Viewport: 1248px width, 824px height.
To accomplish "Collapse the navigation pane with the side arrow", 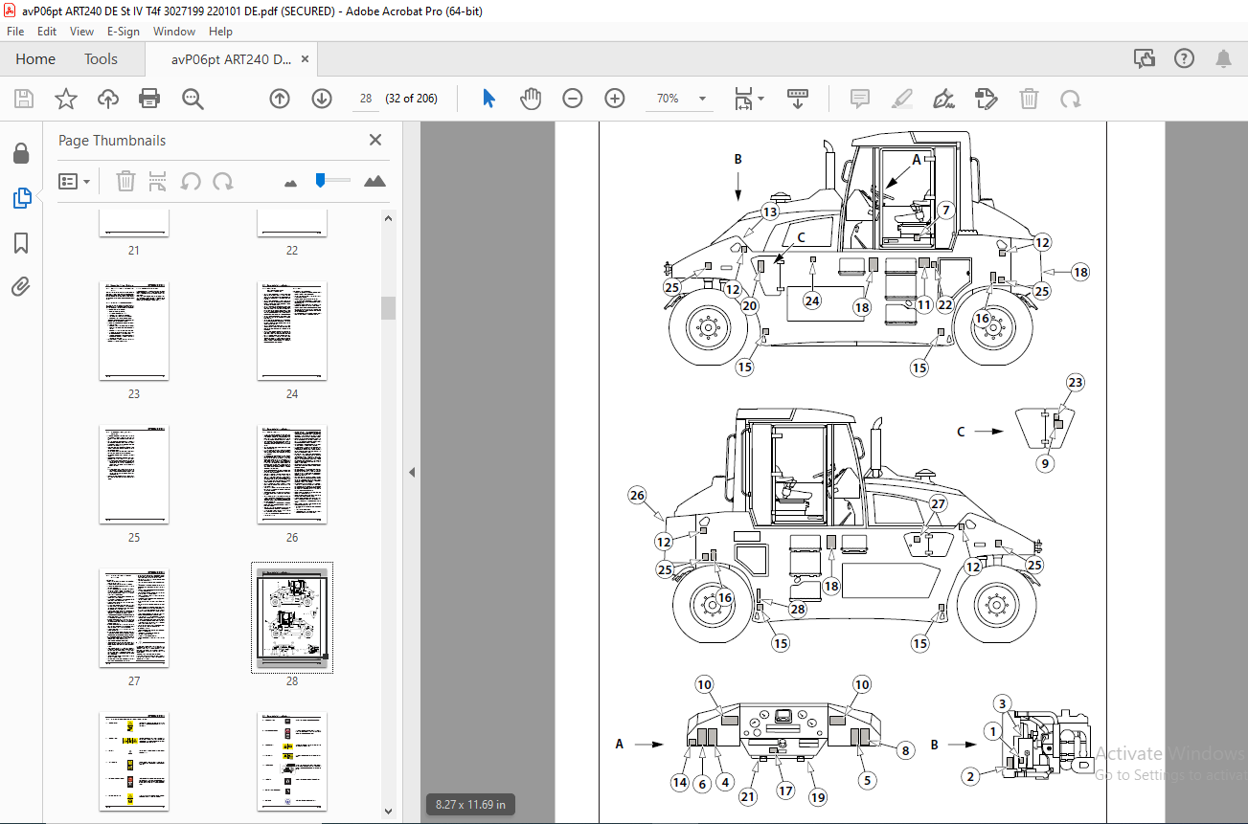I will [412, 472].
